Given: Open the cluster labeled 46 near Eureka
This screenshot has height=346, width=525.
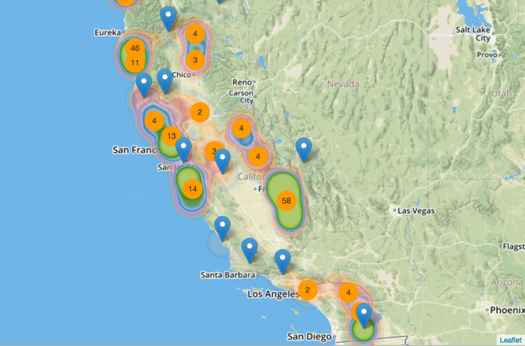Looking at the screenshot, I should pos(135,48).
